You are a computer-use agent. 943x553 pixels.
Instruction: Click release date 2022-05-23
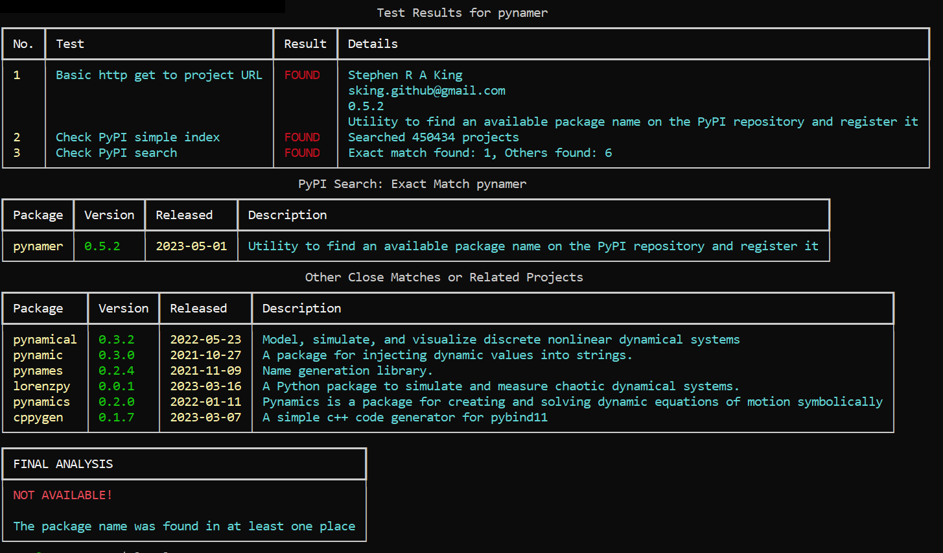pyautogui.click(x=205, y=340)
